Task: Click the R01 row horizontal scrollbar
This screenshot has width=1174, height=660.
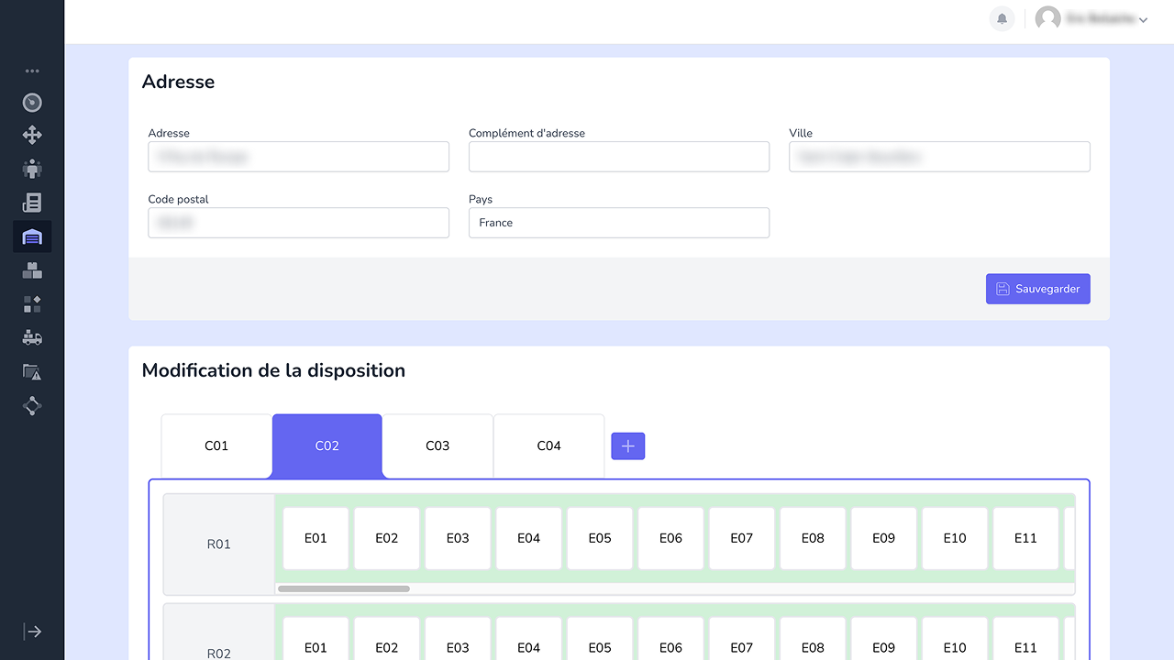Action: [x=344, y=588]
